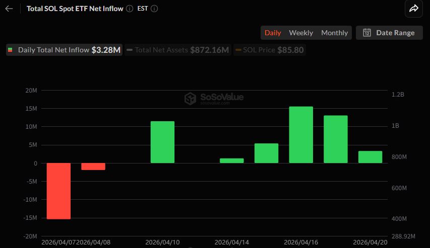Viewport: 430px width, 248px height.
Task: Click the calendar icon in Date Range
Action: [367, 33]
